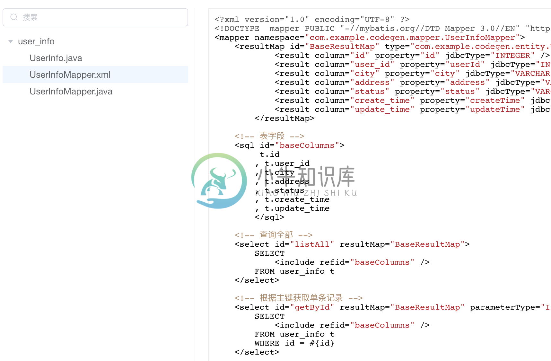
Task: Click the 表字段 comment line
Action: point(269,136)
